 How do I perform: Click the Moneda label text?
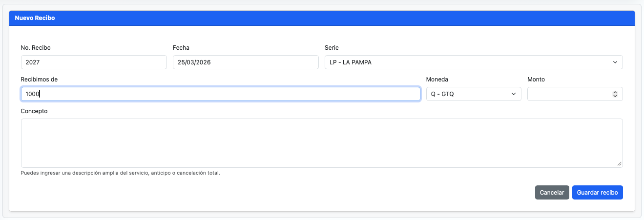437,80
